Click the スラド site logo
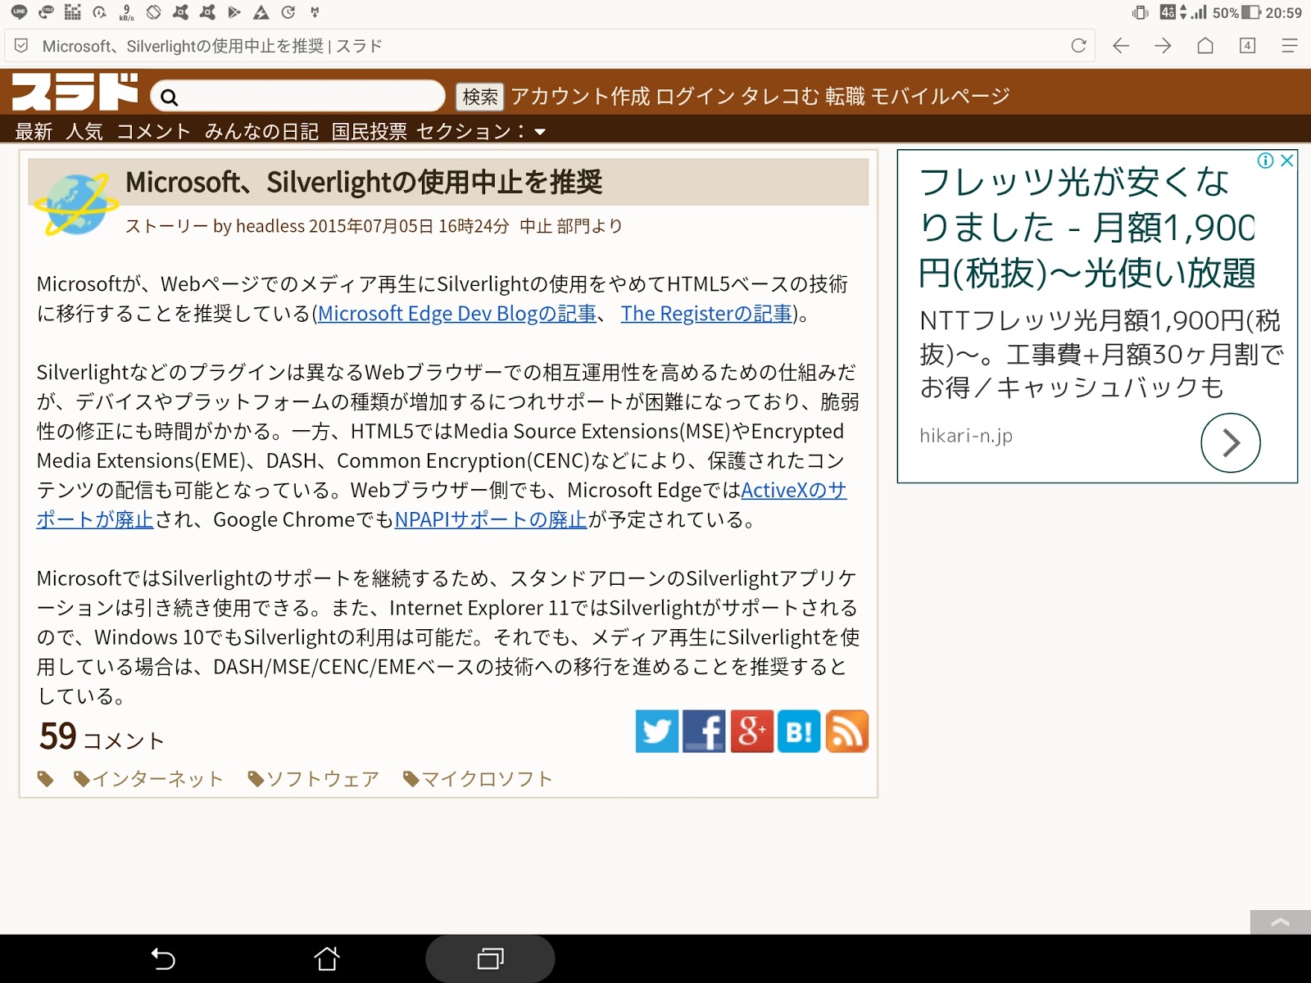The width and height of the screenshot is (1311, 983). point(75,92)
